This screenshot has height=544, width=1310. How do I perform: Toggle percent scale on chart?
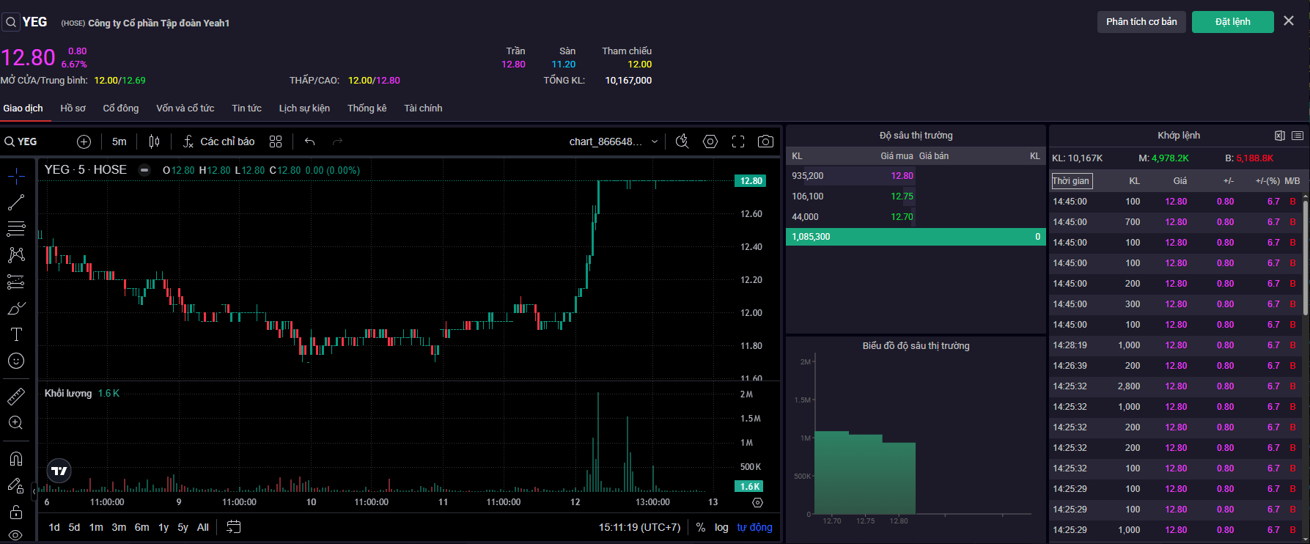tap(701, 527)
